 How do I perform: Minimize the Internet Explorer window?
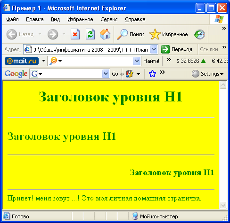pos(200,8)
